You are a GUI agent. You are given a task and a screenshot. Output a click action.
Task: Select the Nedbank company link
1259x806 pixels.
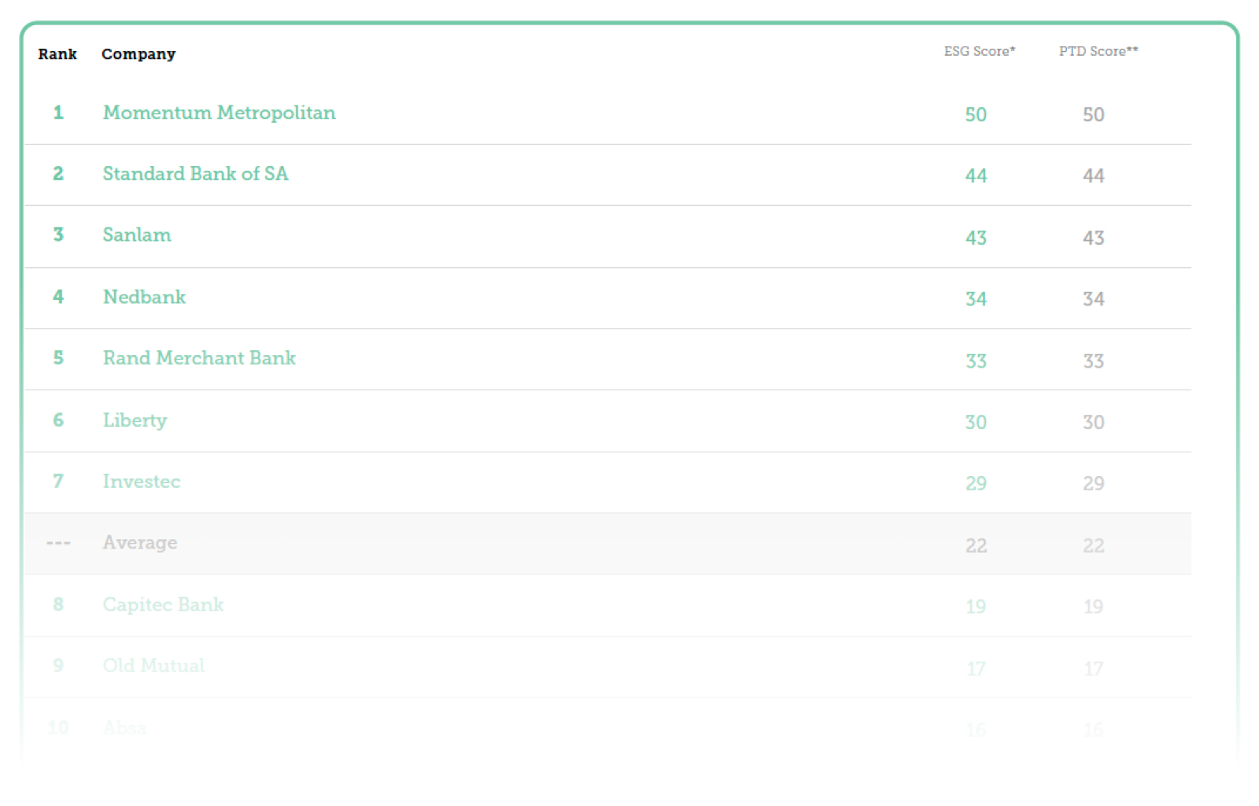pyautogui.click(x=144, y=297)
